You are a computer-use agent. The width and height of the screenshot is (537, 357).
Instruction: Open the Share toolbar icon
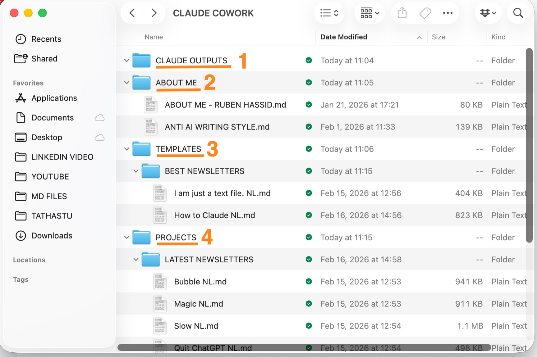402,13
